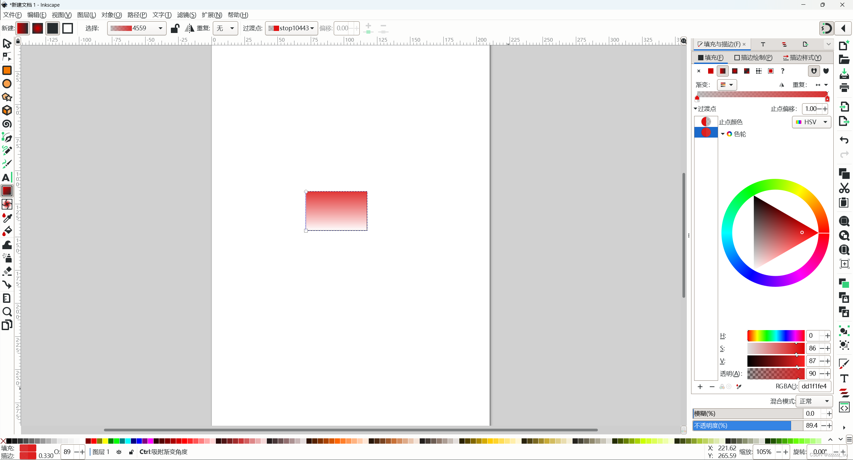
Task: Open the 混合模式 正常 dropdown
Action: (814, 401)
